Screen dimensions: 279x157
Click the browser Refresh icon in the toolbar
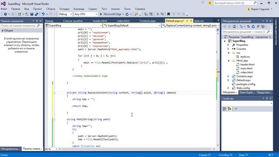coord(127,14)
